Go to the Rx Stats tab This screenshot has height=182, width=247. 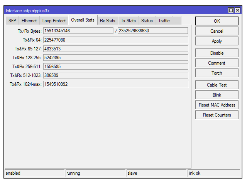pos(108,20)
